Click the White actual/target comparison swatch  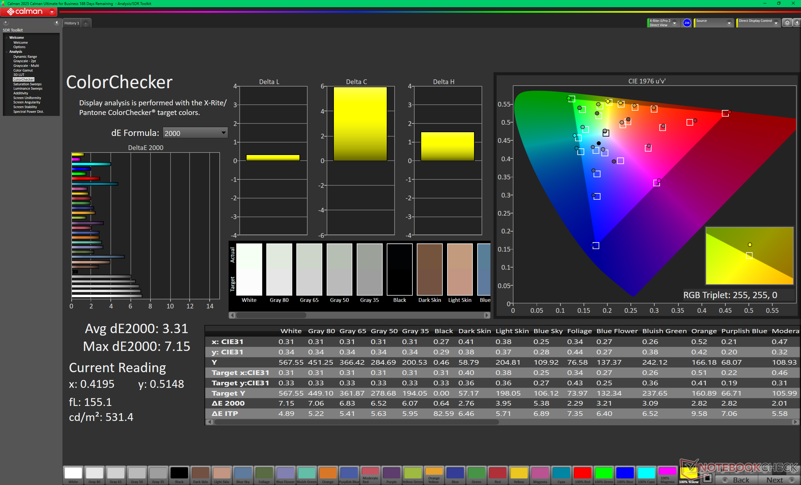tap(249, 269)
